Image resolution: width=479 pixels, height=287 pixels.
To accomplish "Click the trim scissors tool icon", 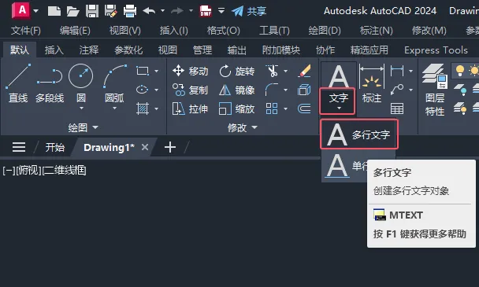I will point(272,71).
